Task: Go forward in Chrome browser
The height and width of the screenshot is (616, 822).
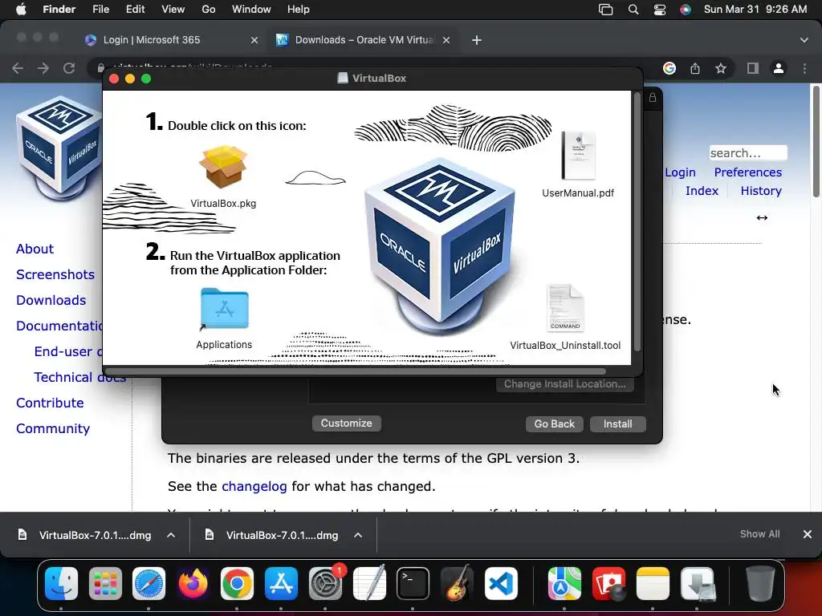Action: (x=43, y=68)
